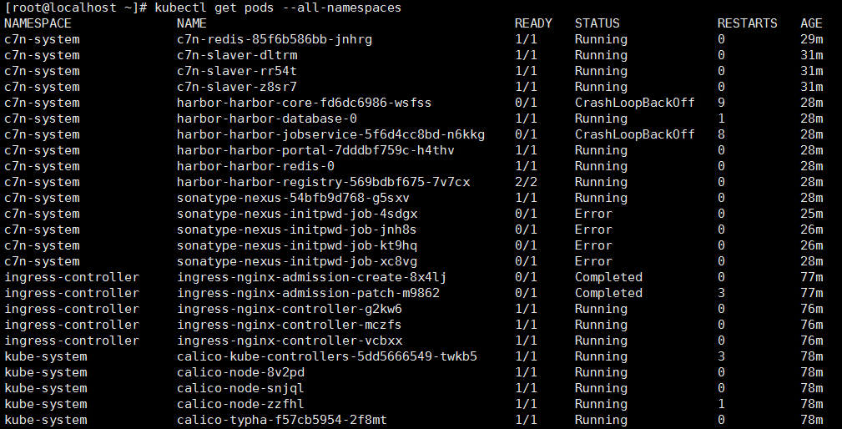Click calico-kube-controllers-5dd5666549-twkb5 pod name
The height and width of the screenshot is (429, 842).
(327, 356)
